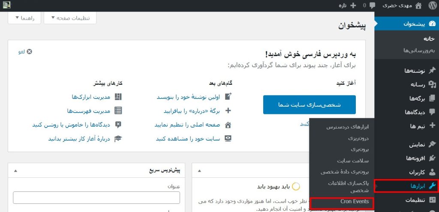Viewport: 439px width, 212px height.
Task: Click the plug icon beside افزونه‌ها
Action: tap(432, 158)
